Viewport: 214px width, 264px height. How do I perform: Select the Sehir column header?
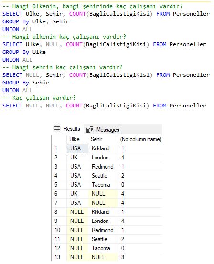[103, 139]
